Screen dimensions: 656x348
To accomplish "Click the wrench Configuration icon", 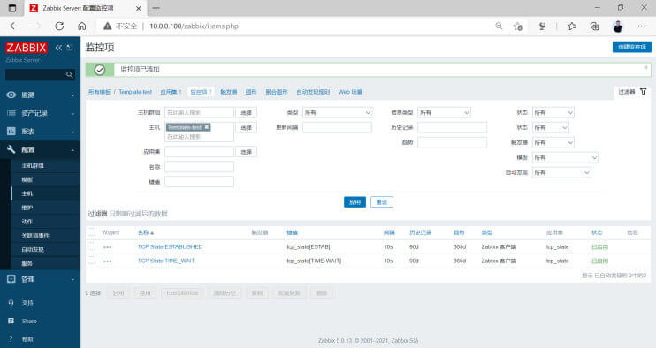I will coord(11,149).
